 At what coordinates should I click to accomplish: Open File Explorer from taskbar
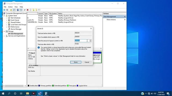coord(27,93)
